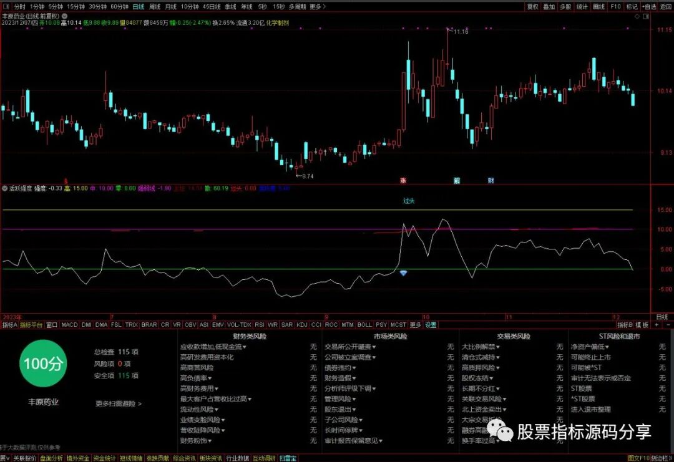
Task: Open 更多扫雷避险 link
Action: pos(118,403)
